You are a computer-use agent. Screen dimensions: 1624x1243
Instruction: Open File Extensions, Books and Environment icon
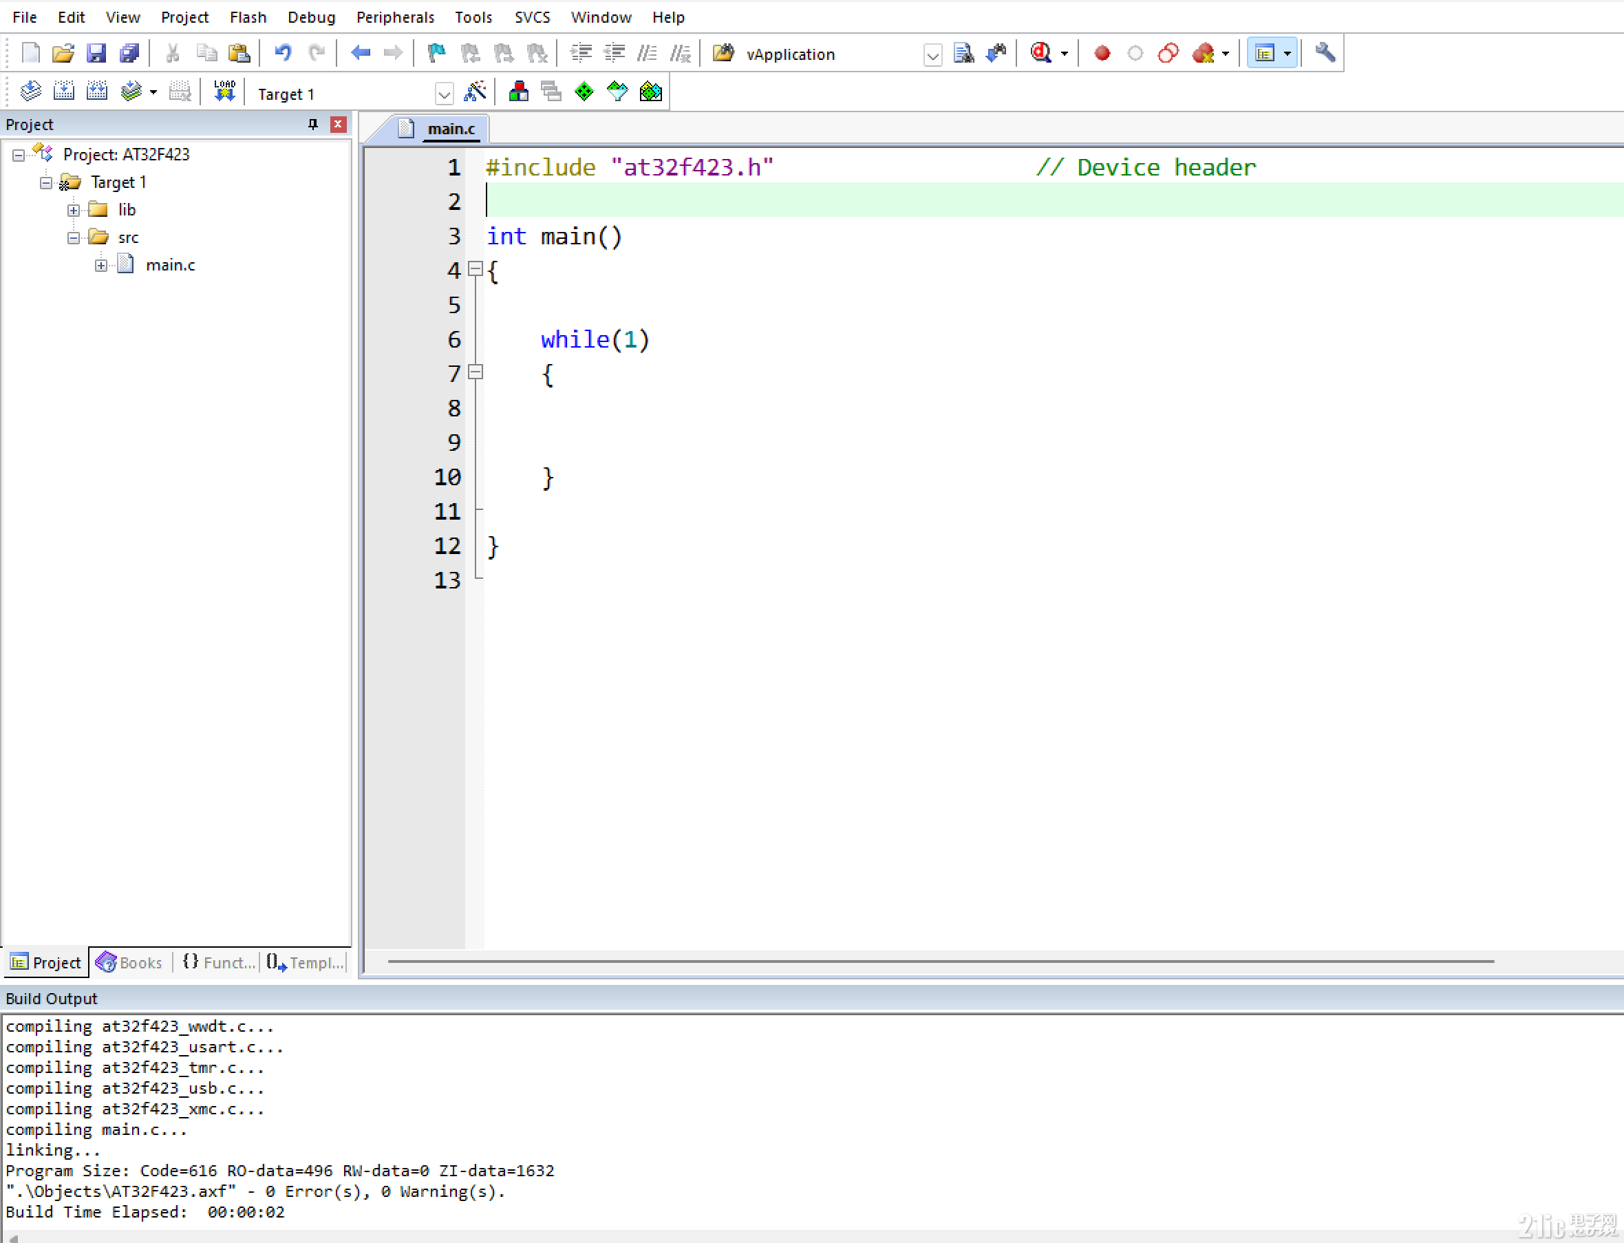point(518,92)
